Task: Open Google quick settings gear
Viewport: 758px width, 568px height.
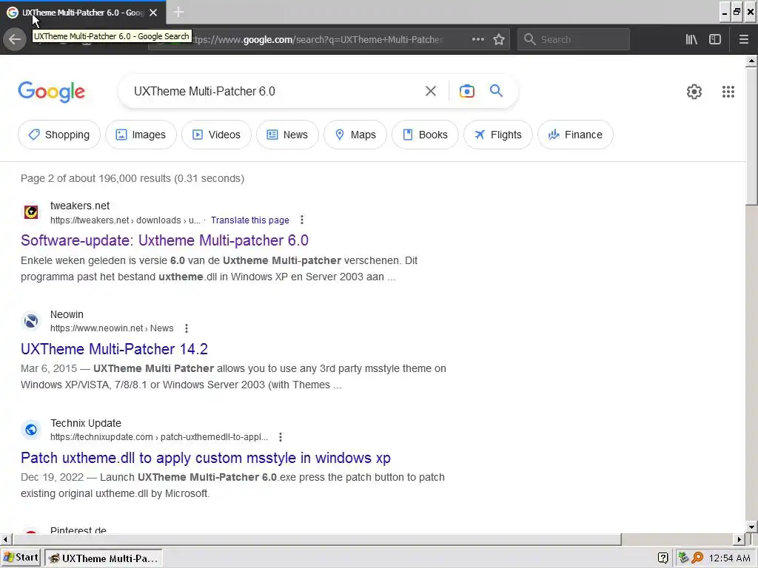Action: 694,91
